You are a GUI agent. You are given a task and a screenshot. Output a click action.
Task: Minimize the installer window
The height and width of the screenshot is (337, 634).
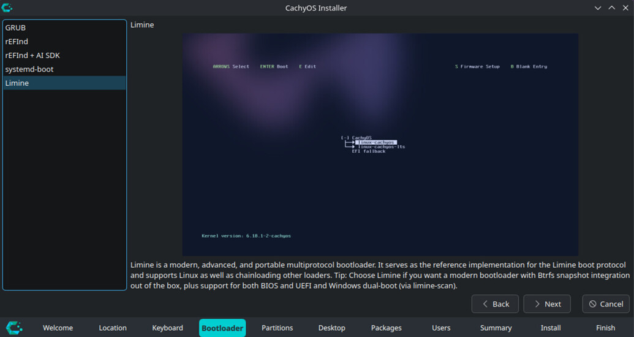(598, 8)
